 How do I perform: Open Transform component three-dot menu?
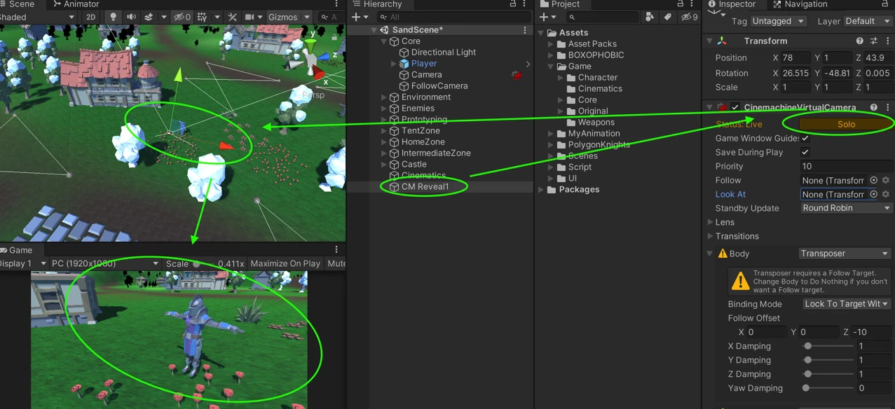pos(888,41)
